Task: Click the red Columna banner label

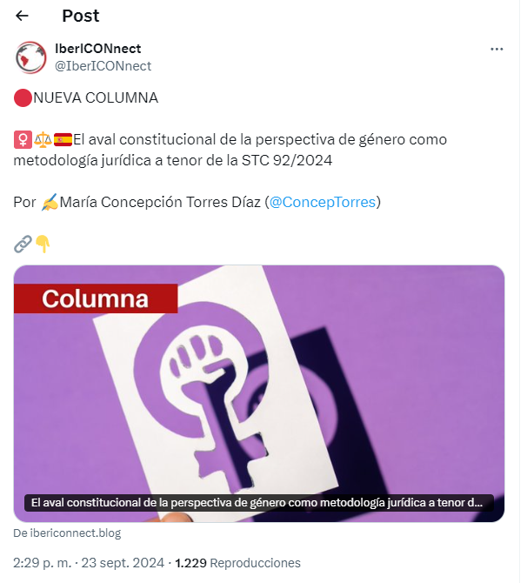Action: point(96,298)
